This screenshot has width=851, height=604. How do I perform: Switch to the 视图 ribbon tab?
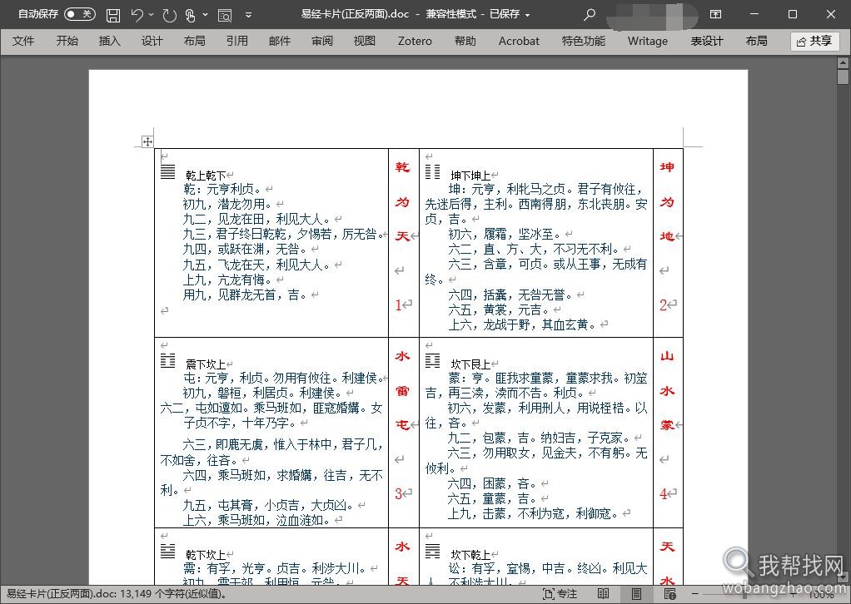click(364, 42)
